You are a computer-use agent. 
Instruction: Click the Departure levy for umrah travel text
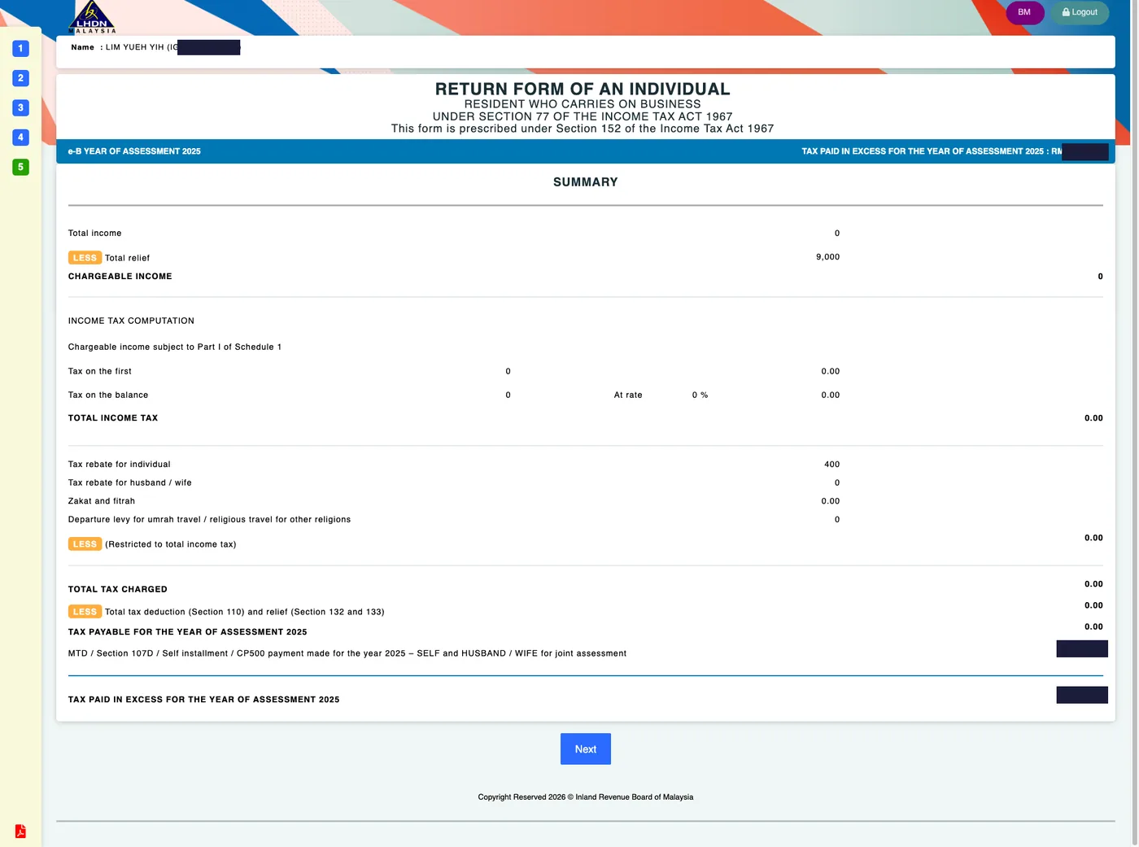click(x=210, y=520)
